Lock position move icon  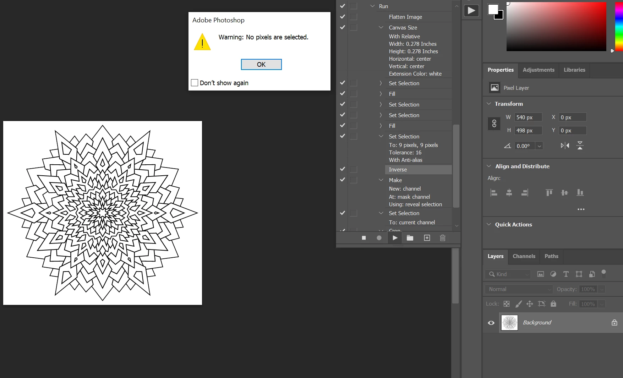coord(530,304)
